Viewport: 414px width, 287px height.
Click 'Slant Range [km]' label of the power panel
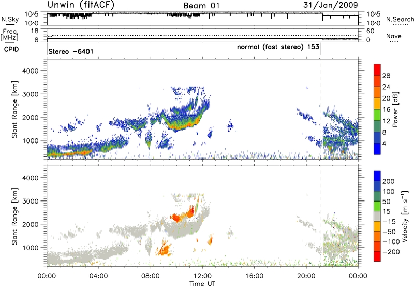pyautogui.click(x=14, y=109)
